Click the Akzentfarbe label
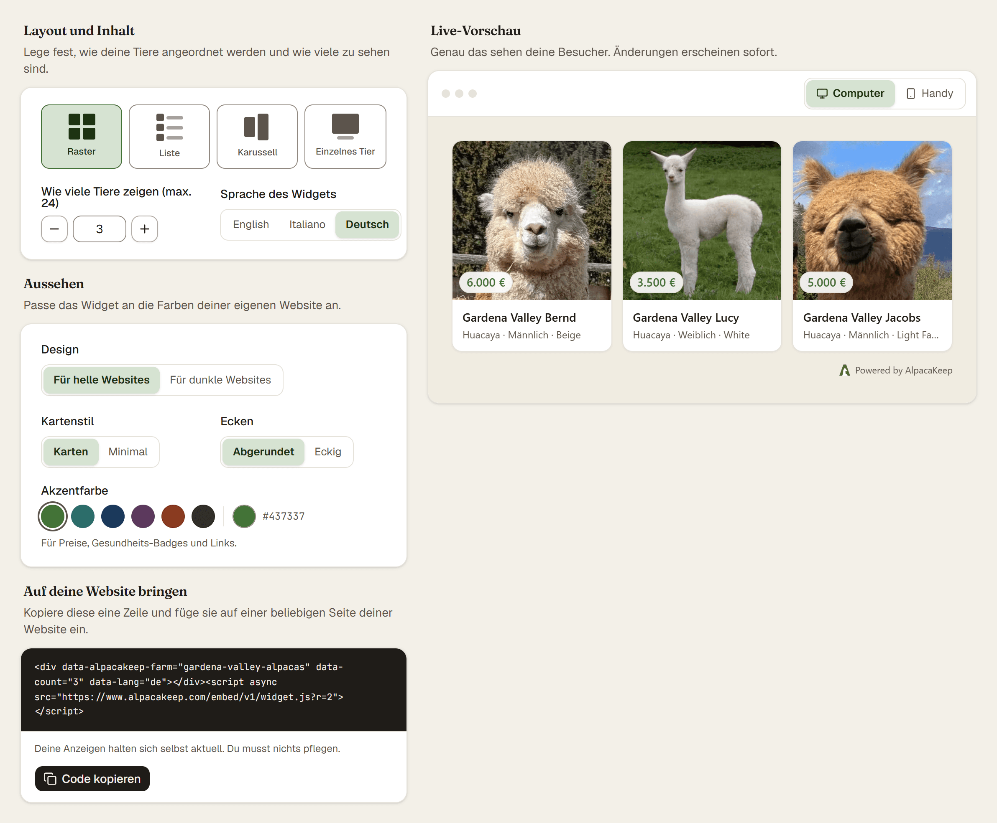Viewport: 997px width, 823px height. point(74,491)
